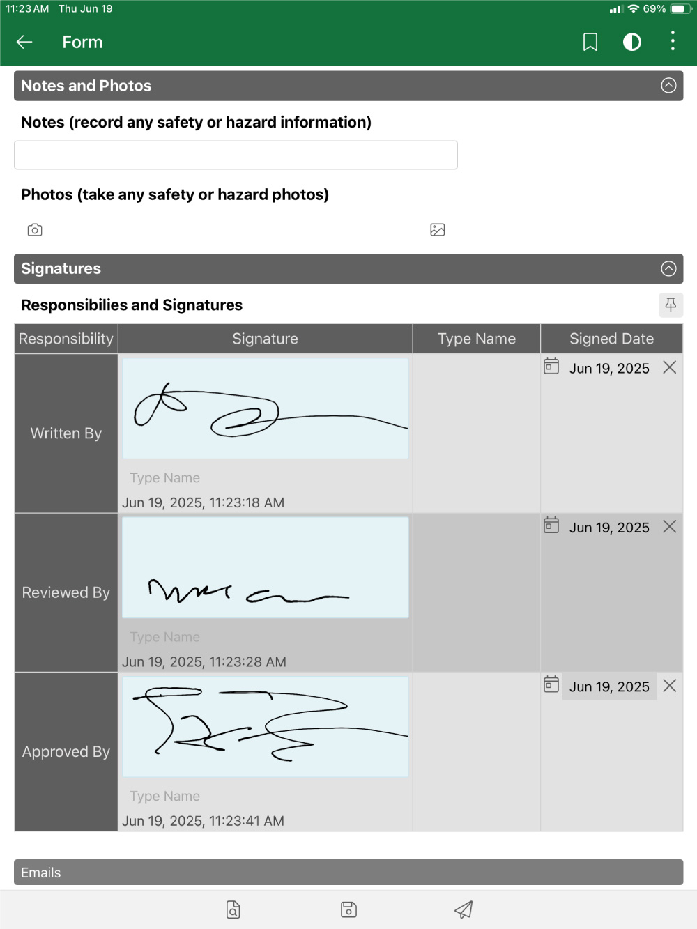Collapse the Notes and Photos section
697x929 pixels.
pyautogui.click(x=668, y=86)
